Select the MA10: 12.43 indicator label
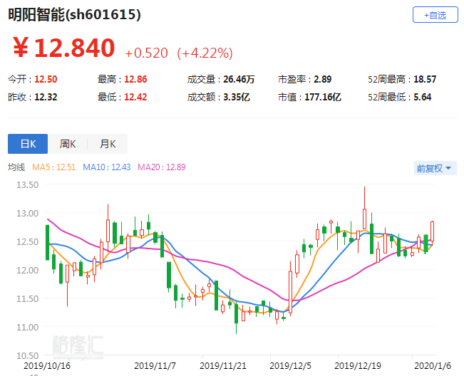This screenshot has width=464, height=376. pyautogui.click(x=106, y=167)
